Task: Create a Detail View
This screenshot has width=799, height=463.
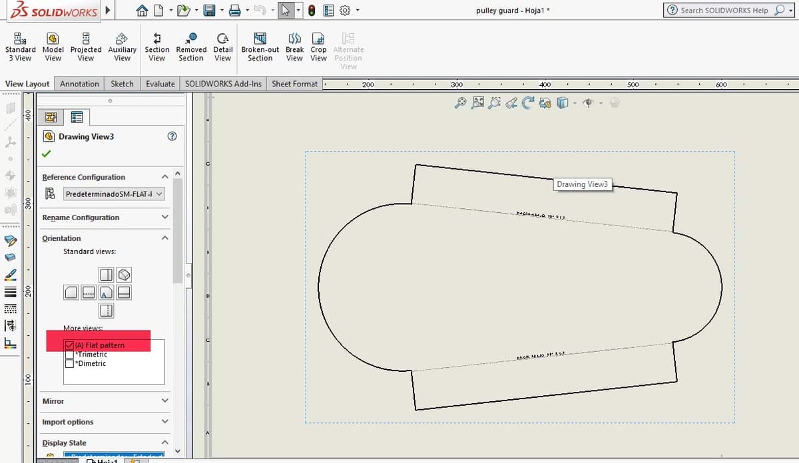Action: click(223, 47)
